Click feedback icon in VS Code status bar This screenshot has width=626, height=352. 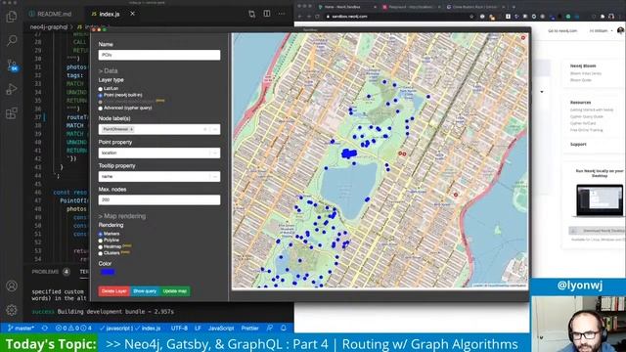click(x=270, y=329)
